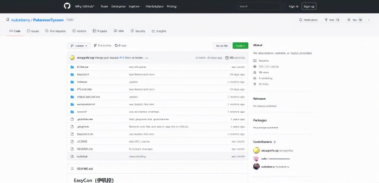Expand the Explore header menu
Screen dimensions: 379x183
135,6
